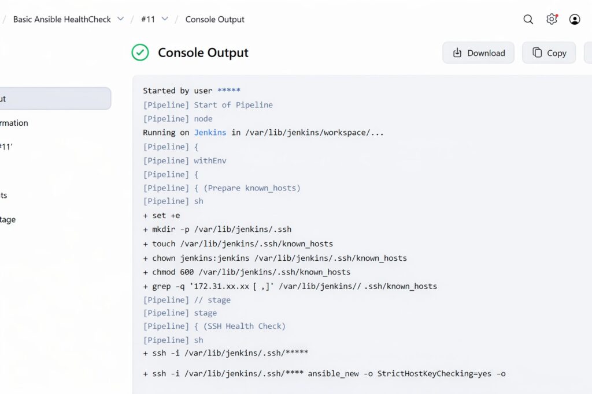Screen dimensions: 592x394
Task: Open the sidebar item ending in "tage"
Action: tap(8, 219)
